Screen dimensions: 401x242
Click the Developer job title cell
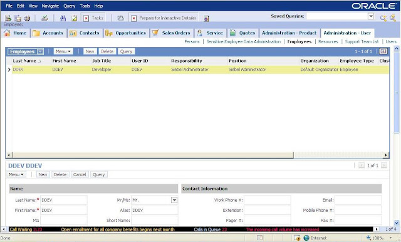102,70
